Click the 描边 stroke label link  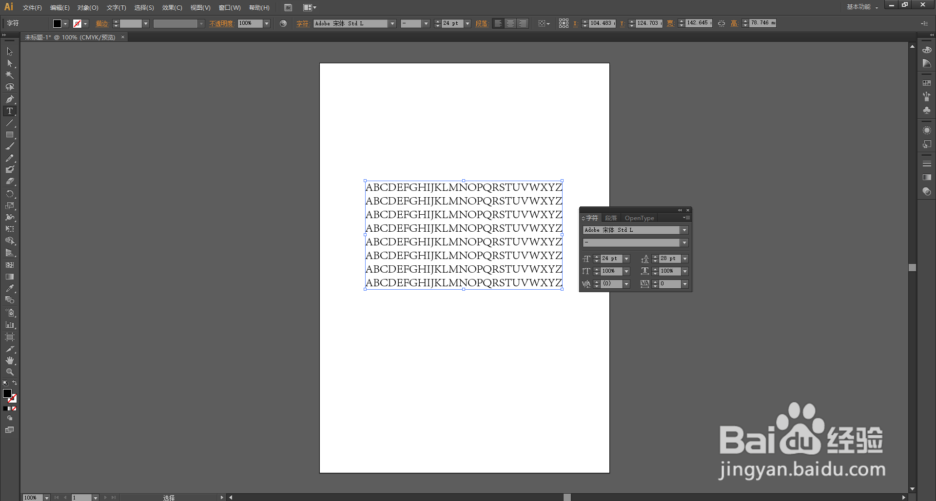coord(102,23)
